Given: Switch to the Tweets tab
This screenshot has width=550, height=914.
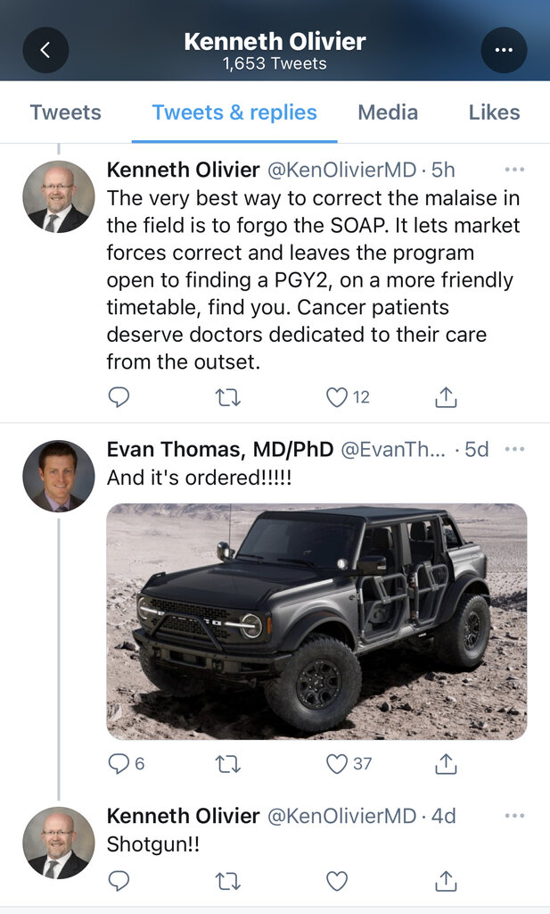Looking at the screenshot, I should tap(65, 112).
